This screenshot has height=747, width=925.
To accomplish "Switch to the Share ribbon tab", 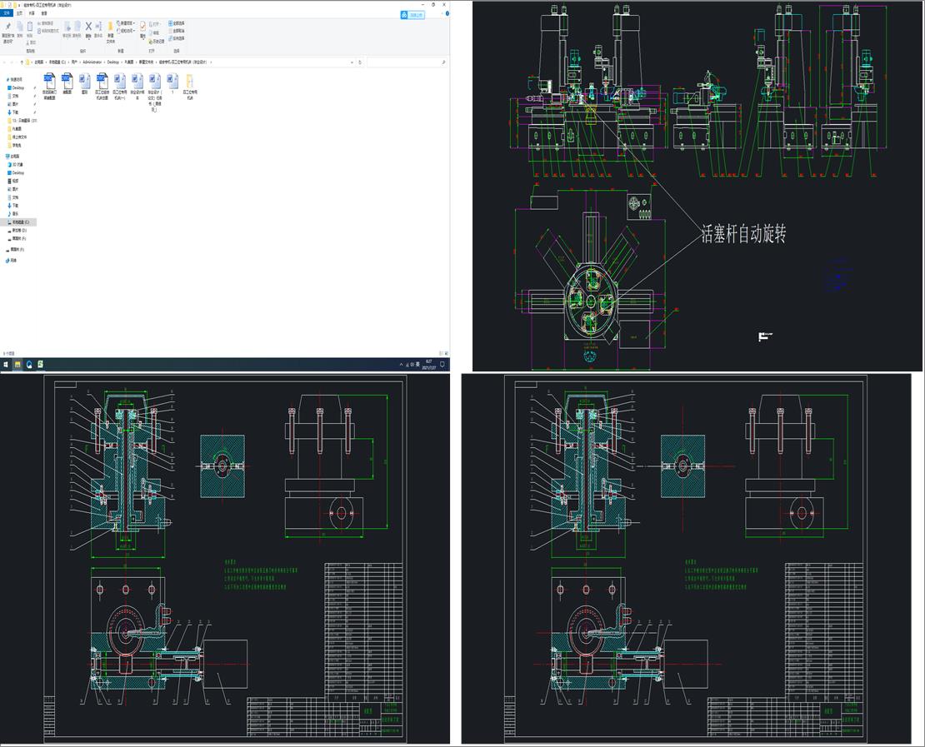I will pos(32,13).
